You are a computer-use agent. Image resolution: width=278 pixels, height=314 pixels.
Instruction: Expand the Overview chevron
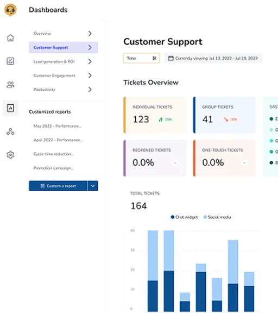pyautogui.click(x=90, y=34)
